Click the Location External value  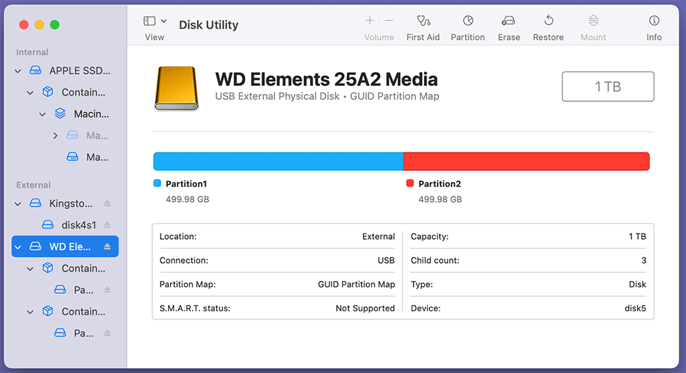[x=379, y=237]
